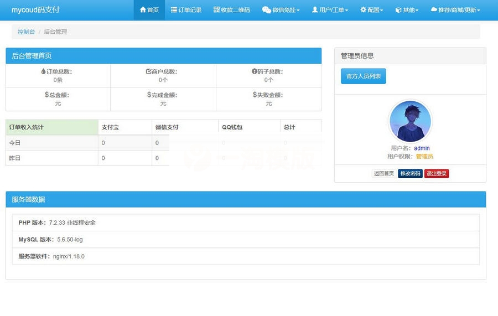
Task: Click the QR code icon for 收款二维码
Action: [x=216, y=10]
